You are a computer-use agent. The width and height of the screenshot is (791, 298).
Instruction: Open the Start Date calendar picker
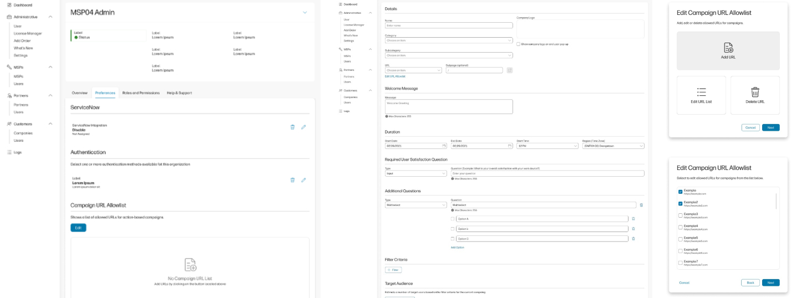[444, 146]
